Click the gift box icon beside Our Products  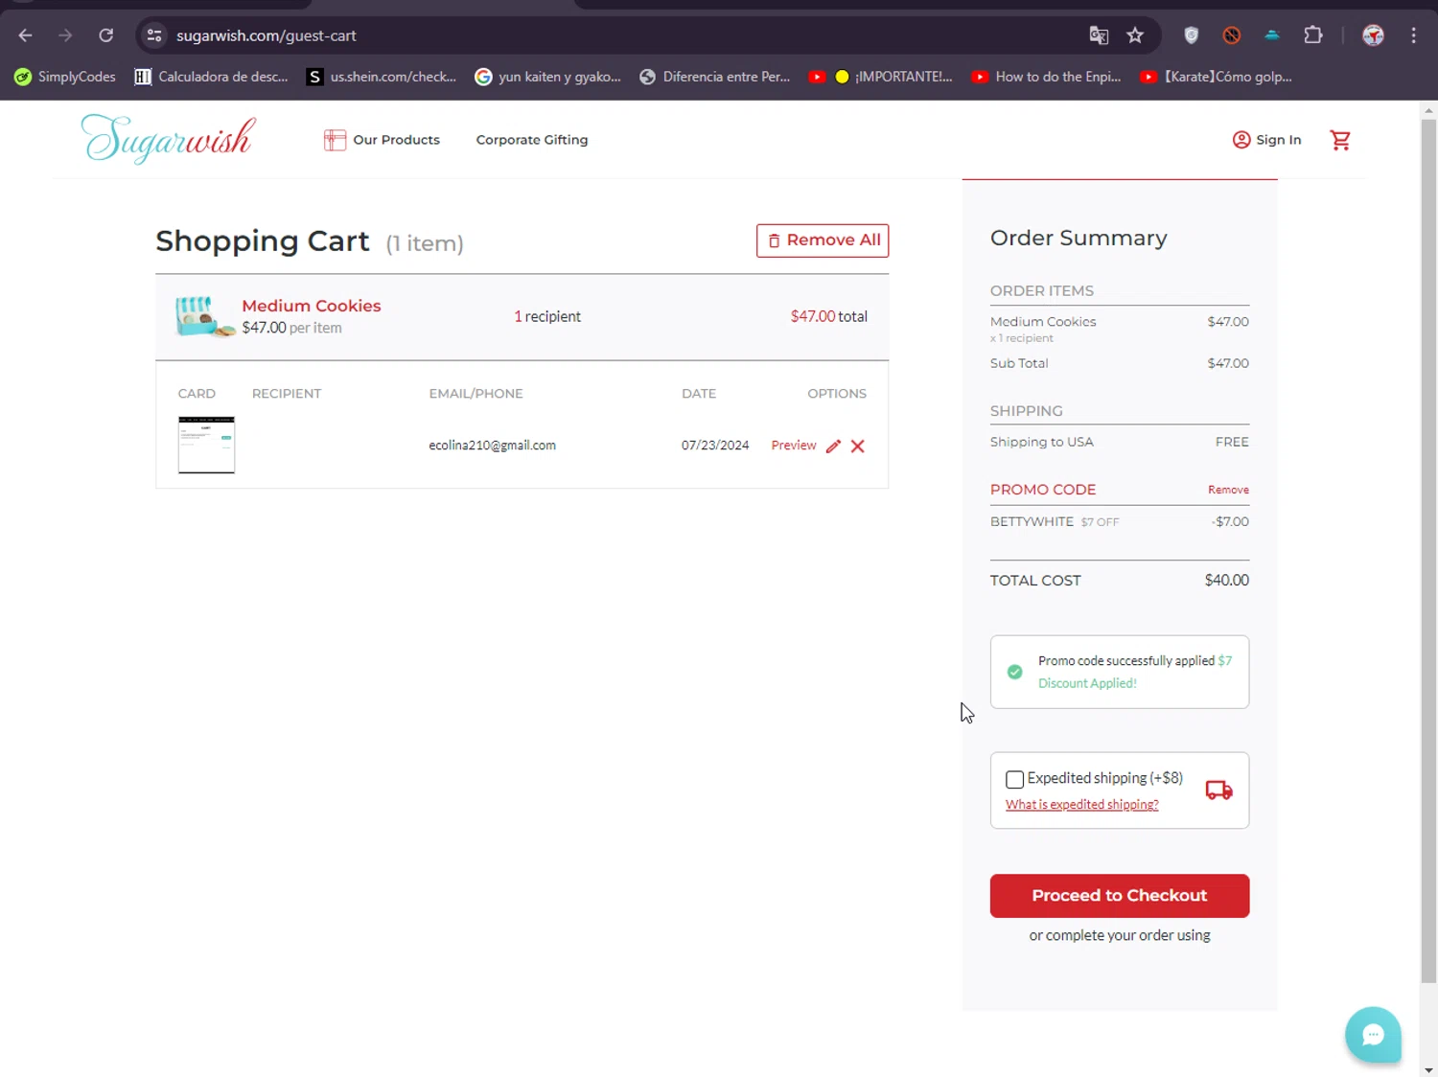pos(335,140)
